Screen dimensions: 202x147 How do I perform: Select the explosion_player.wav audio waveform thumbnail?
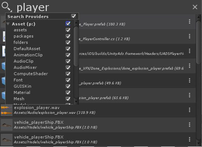point(7,110)
